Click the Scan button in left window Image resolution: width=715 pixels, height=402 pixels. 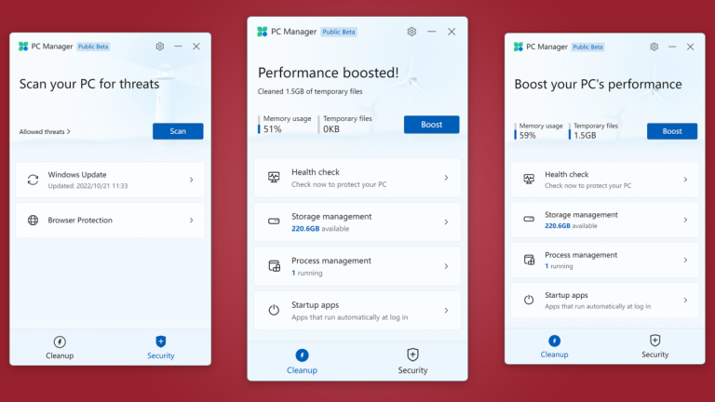point(178,131)
